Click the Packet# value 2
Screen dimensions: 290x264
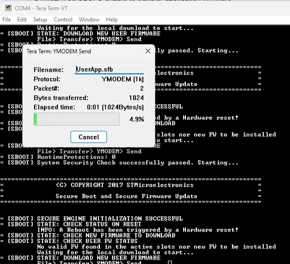tap(142, 88)
